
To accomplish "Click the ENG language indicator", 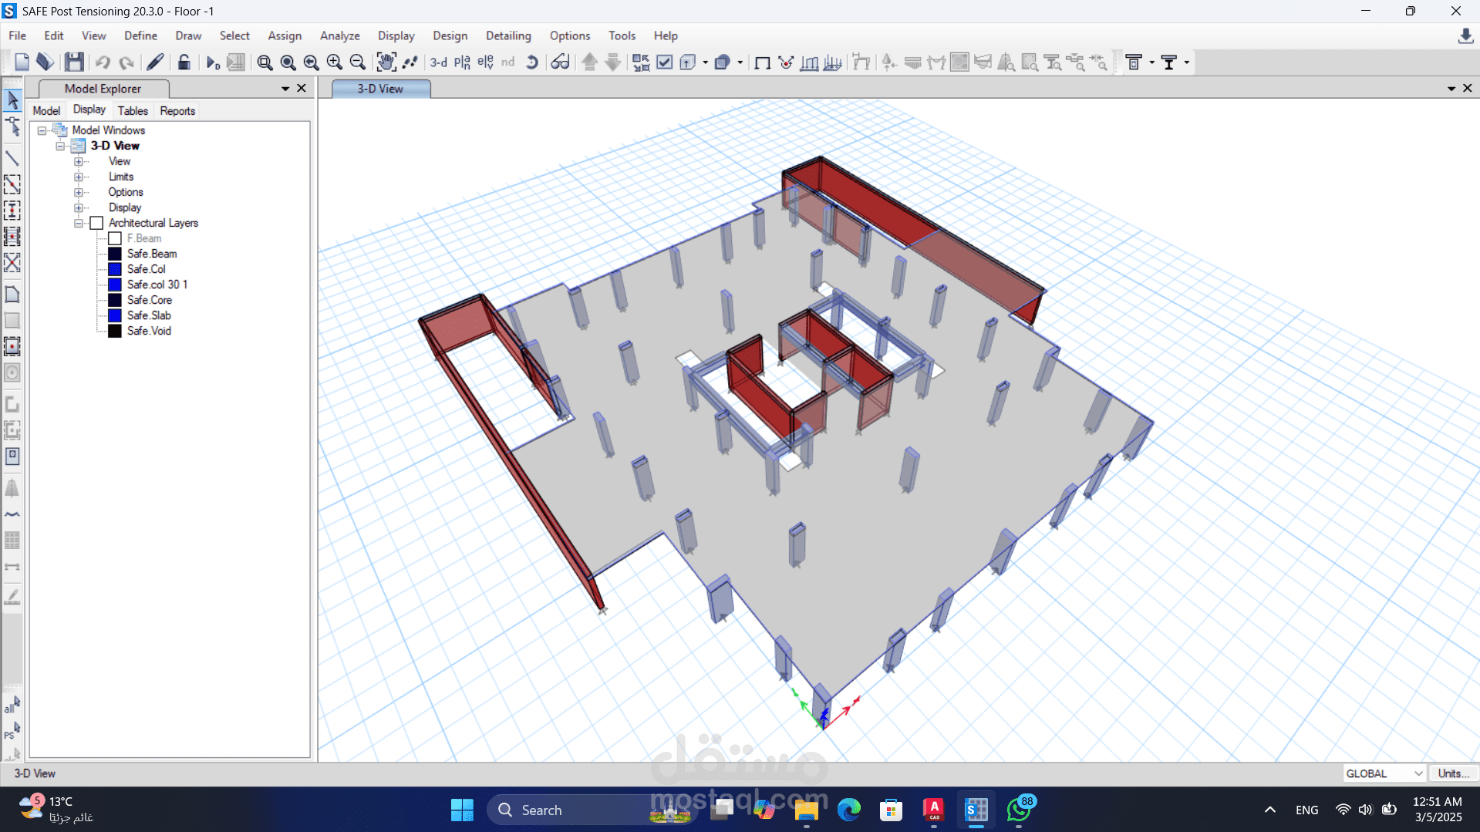I will (1306, 810).
